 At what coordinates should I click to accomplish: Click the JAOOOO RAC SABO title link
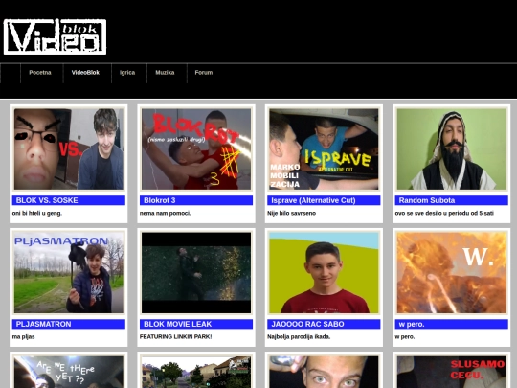(x=324, y=324)
